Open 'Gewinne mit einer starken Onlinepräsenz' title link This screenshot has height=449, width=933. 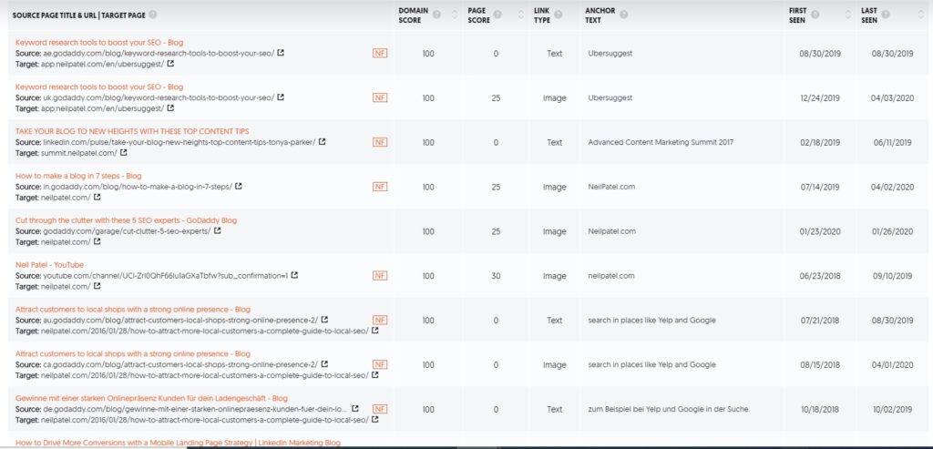click(152, 398)
